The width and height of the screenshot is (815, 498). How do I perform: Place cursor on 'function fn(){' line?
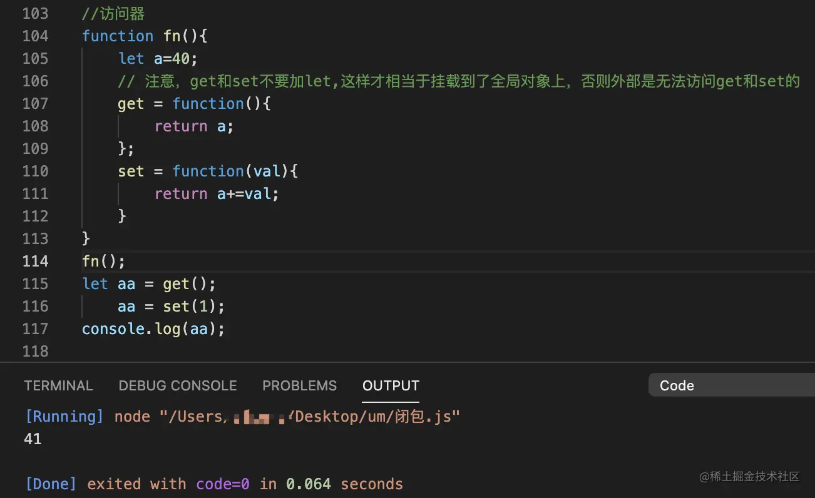pyautogui.click(x=145, y=36)
